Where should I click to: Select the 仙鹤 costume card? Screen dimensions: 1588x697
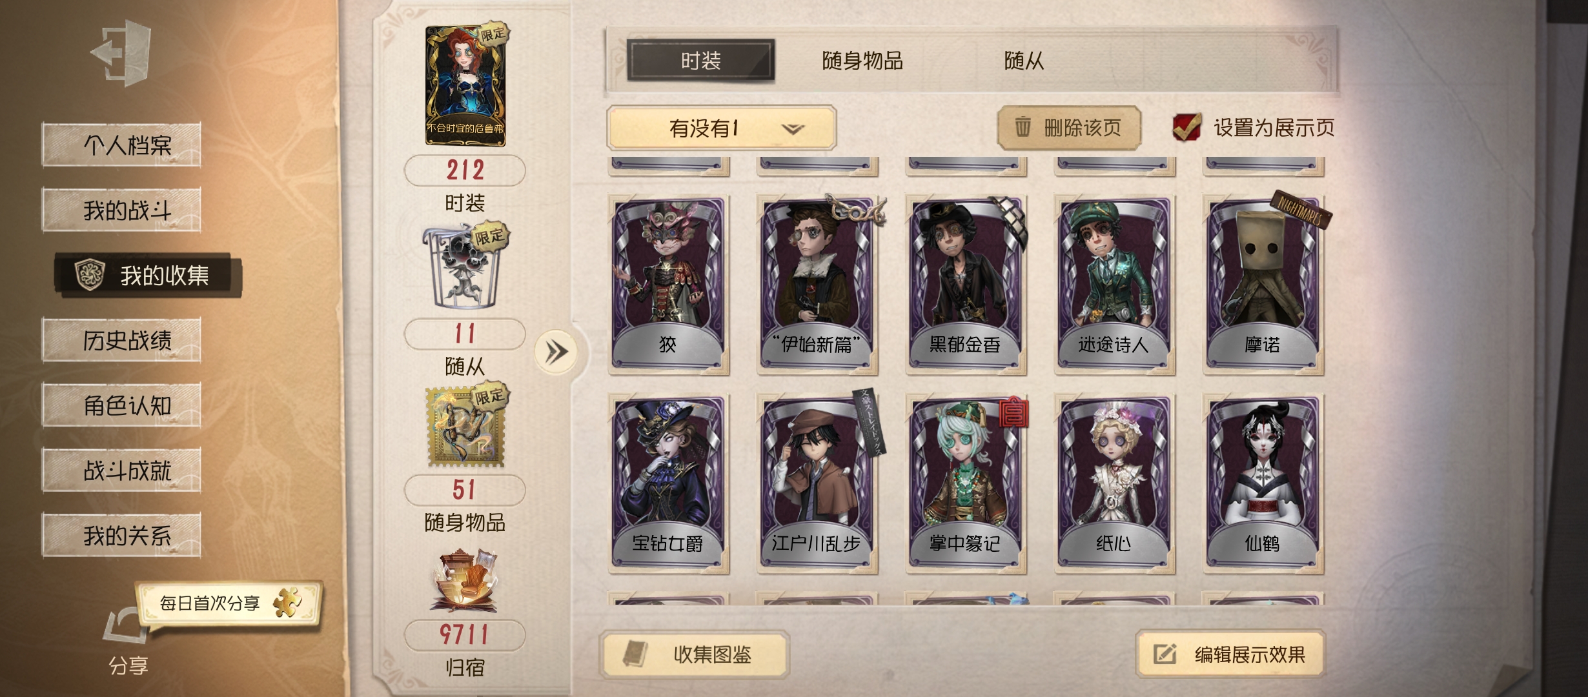click(1263, 484)
